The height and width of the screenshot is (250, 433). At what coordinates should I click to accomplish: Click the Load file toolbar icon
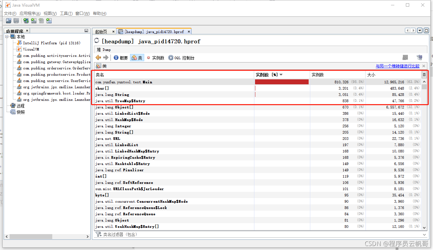[x=9, y=21]
